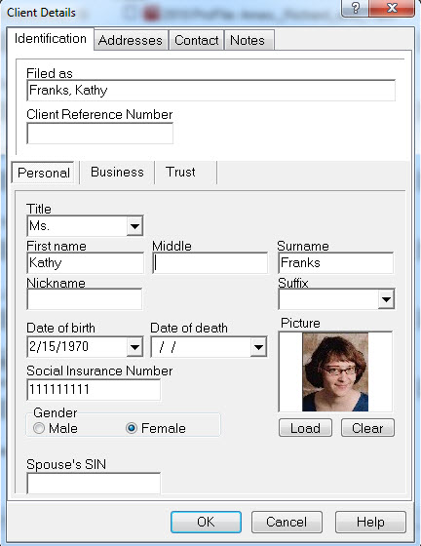This screenshot has width=421, height=546.
Task: Select the Trust sub-tab
Action: [180, 172]
